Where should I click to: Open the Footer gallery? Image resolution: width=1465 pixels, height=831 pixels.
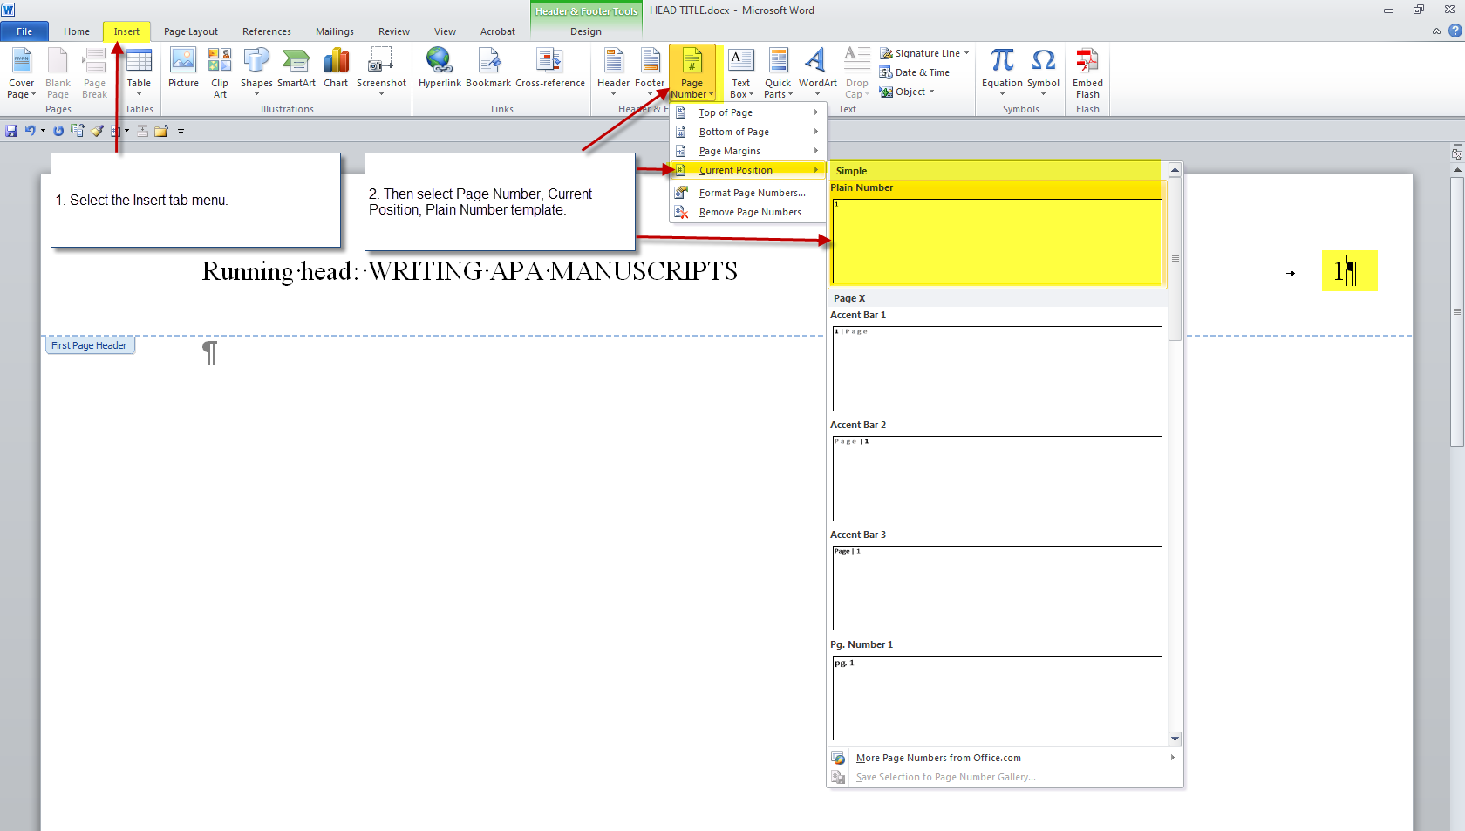point(650,73)
